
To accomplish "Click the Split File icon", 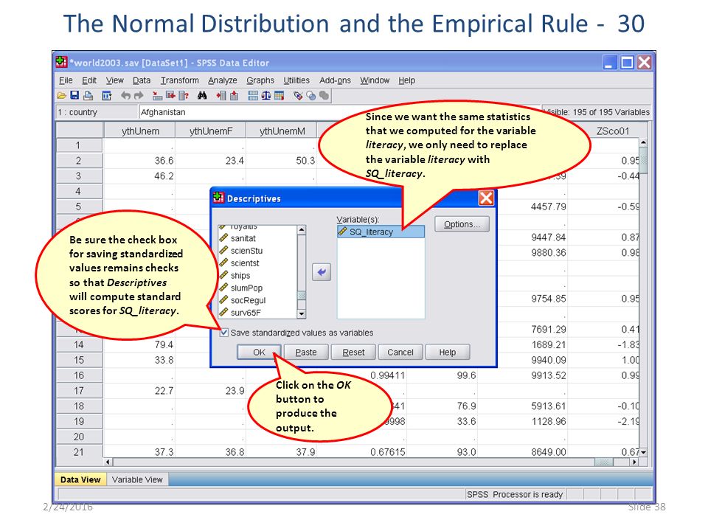I will click(x=253, y=95).
